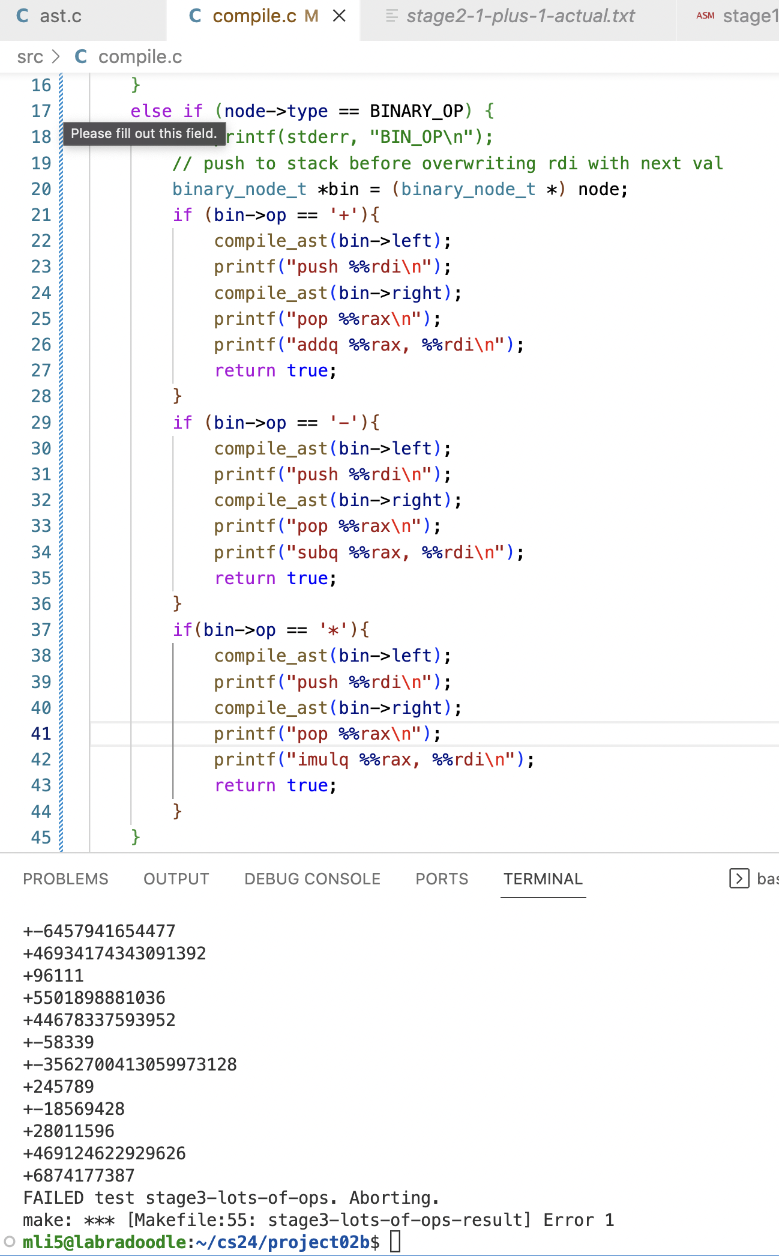Show the OUTPUT panel
The height and width of the screenshot is (1256, 779).
(x=176, y=878)
